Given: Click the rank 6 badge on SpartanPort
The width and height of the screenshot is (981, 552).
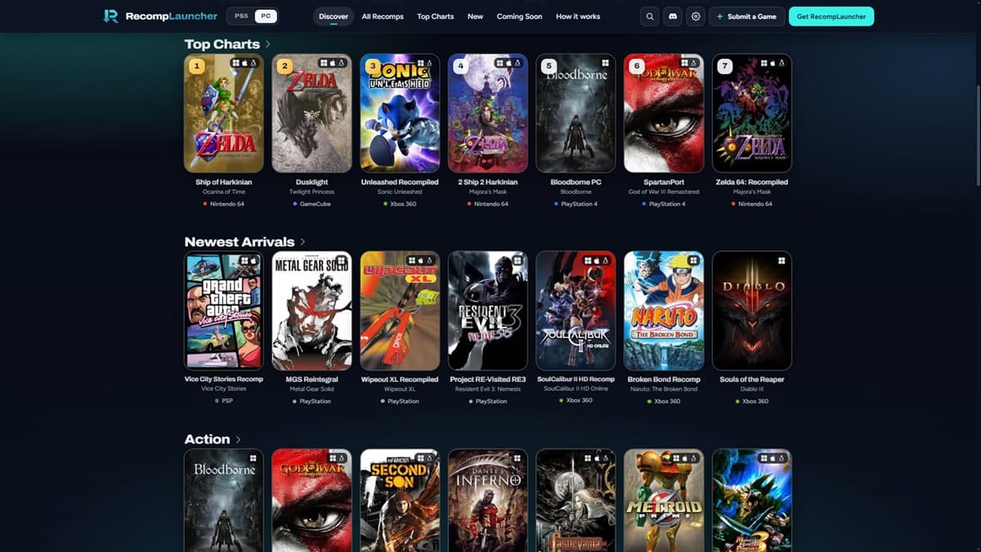Looking at the screenshot, I should (637, 66).
